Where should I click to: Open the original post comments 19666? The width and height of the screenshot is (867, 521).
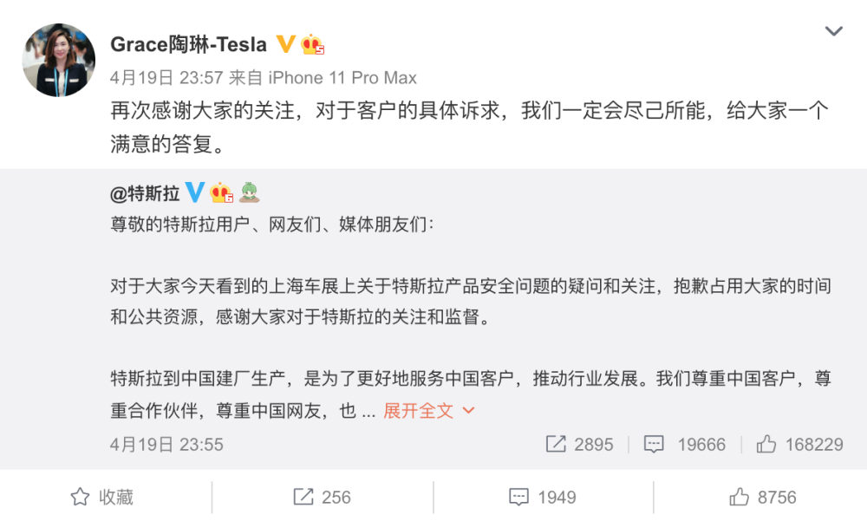(x=685, y=445)
